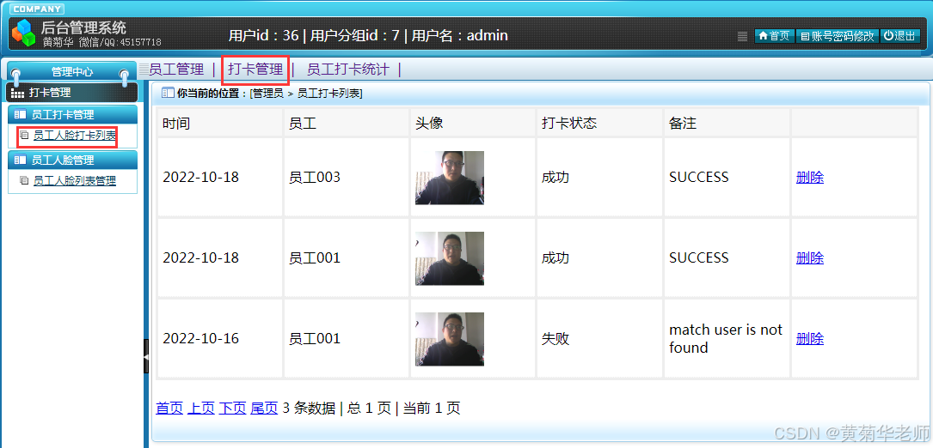Screen dimensions: 933x448
Task: Collapse the 员工打卡管理 sidebar group
Action: click(x=72, y=115)
